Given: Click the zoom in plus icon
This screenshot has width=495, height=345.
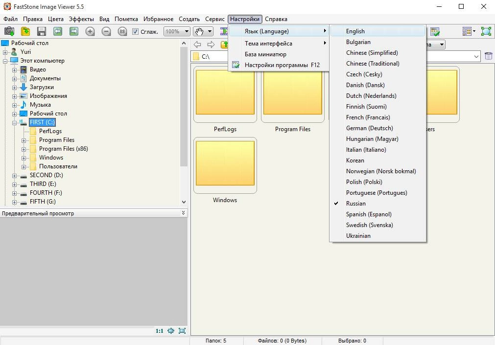Looking at the screenshot, I should tap(90, 31).
